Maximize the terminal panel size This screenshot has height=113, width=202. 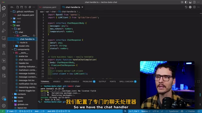click(199, 82)
